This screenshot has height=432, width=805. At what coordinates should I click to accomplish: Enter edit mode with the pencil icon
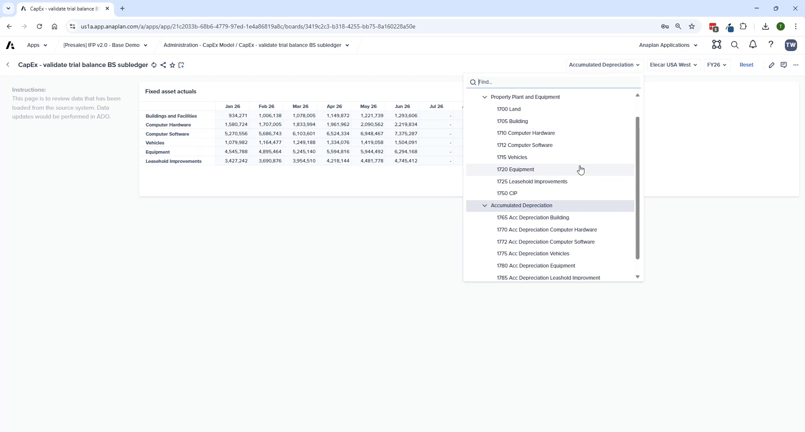(772, 65)
